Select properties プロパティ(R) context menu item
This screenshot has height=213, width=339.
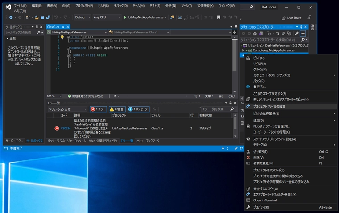(290, 207)
